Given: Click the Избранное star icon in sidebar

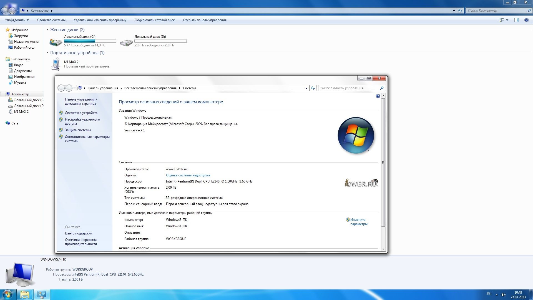Looking at the screenshot, I should coord(8,30).
